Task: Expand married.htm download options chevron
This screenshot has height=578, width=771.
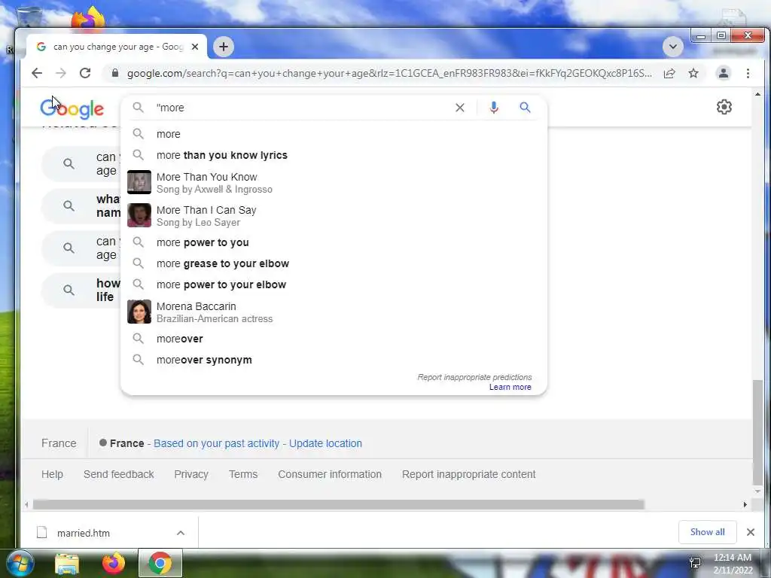Action: [x=181, y=533]
